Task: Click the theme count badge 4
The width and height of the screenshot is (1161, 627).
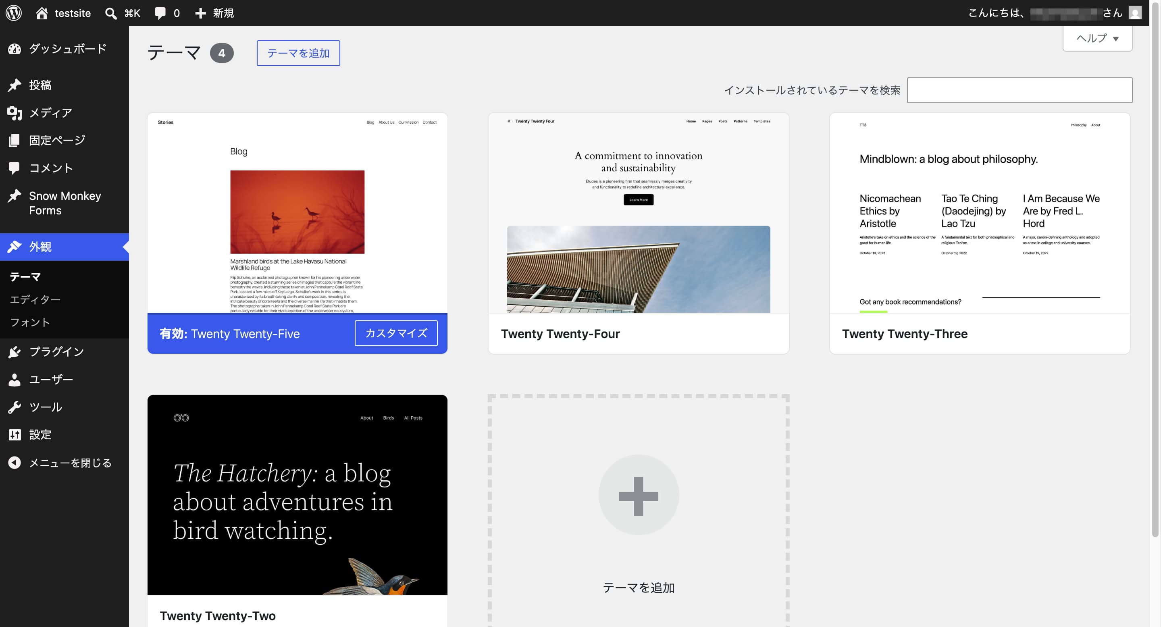Action: tap(222, 53)
